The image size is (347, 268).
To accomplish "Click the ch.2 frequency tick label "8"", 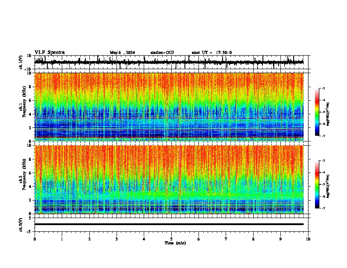I will point(31,159).
